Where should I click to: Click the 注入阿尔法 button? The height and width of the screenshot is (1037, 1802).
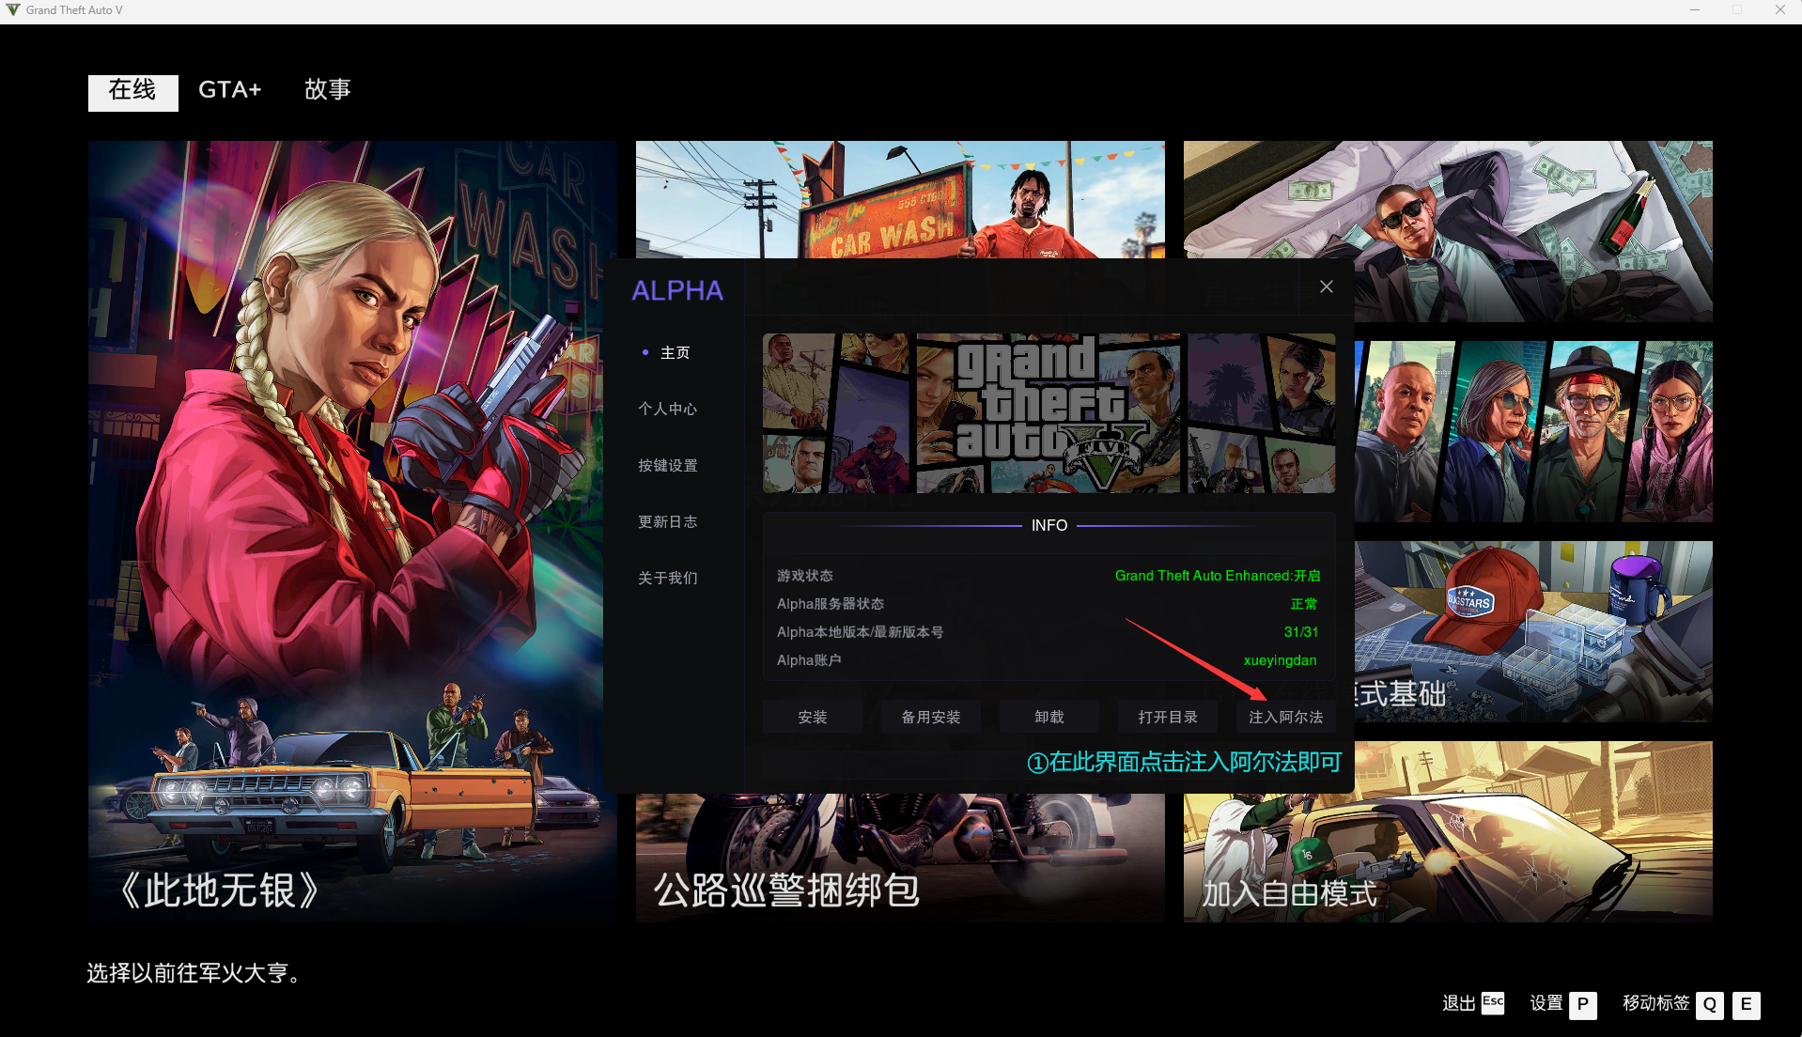pyautogui.click(x=1284, y=718)
